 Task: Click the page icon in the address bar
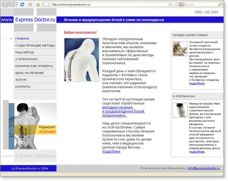pyautogui.click(x=47, y=4)
